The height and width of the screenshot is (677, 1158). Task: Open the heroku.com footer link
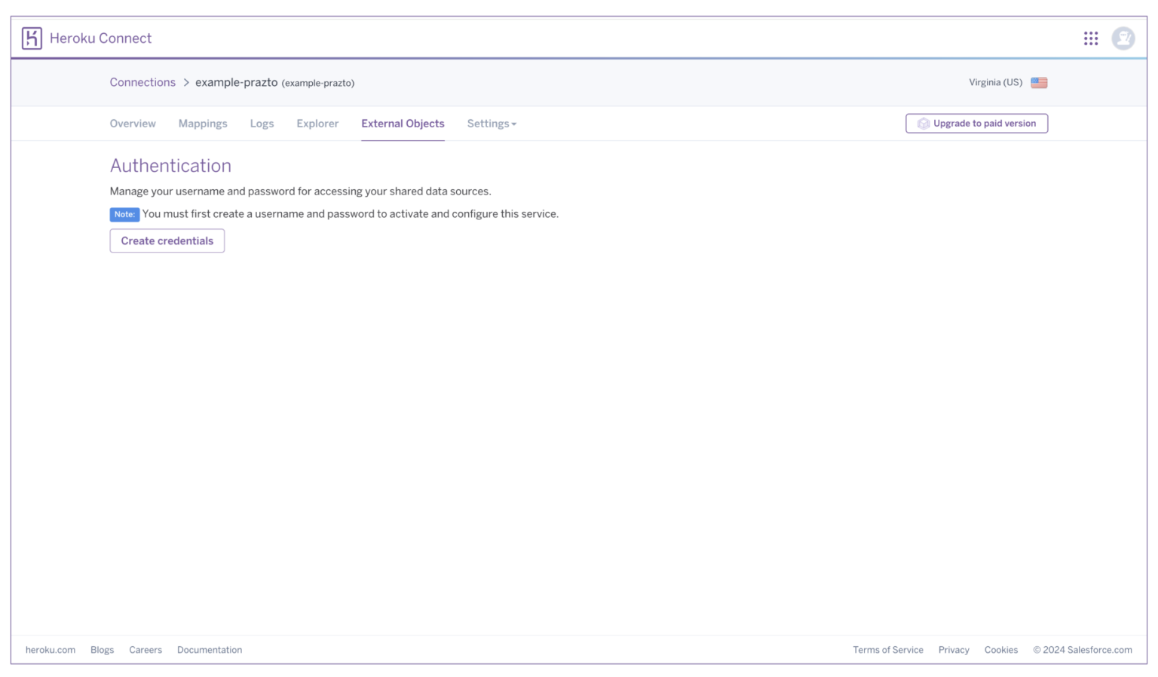coord(50,649)
